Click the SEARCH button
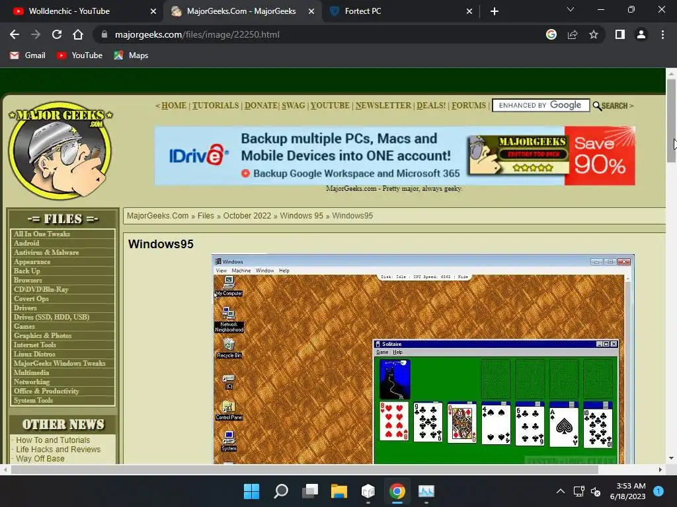Image resolution: width=677 pixels, height=507 pixels. coord(610,106)
